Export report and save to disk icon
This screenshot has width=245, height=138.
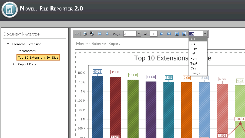tap(177, 34)
